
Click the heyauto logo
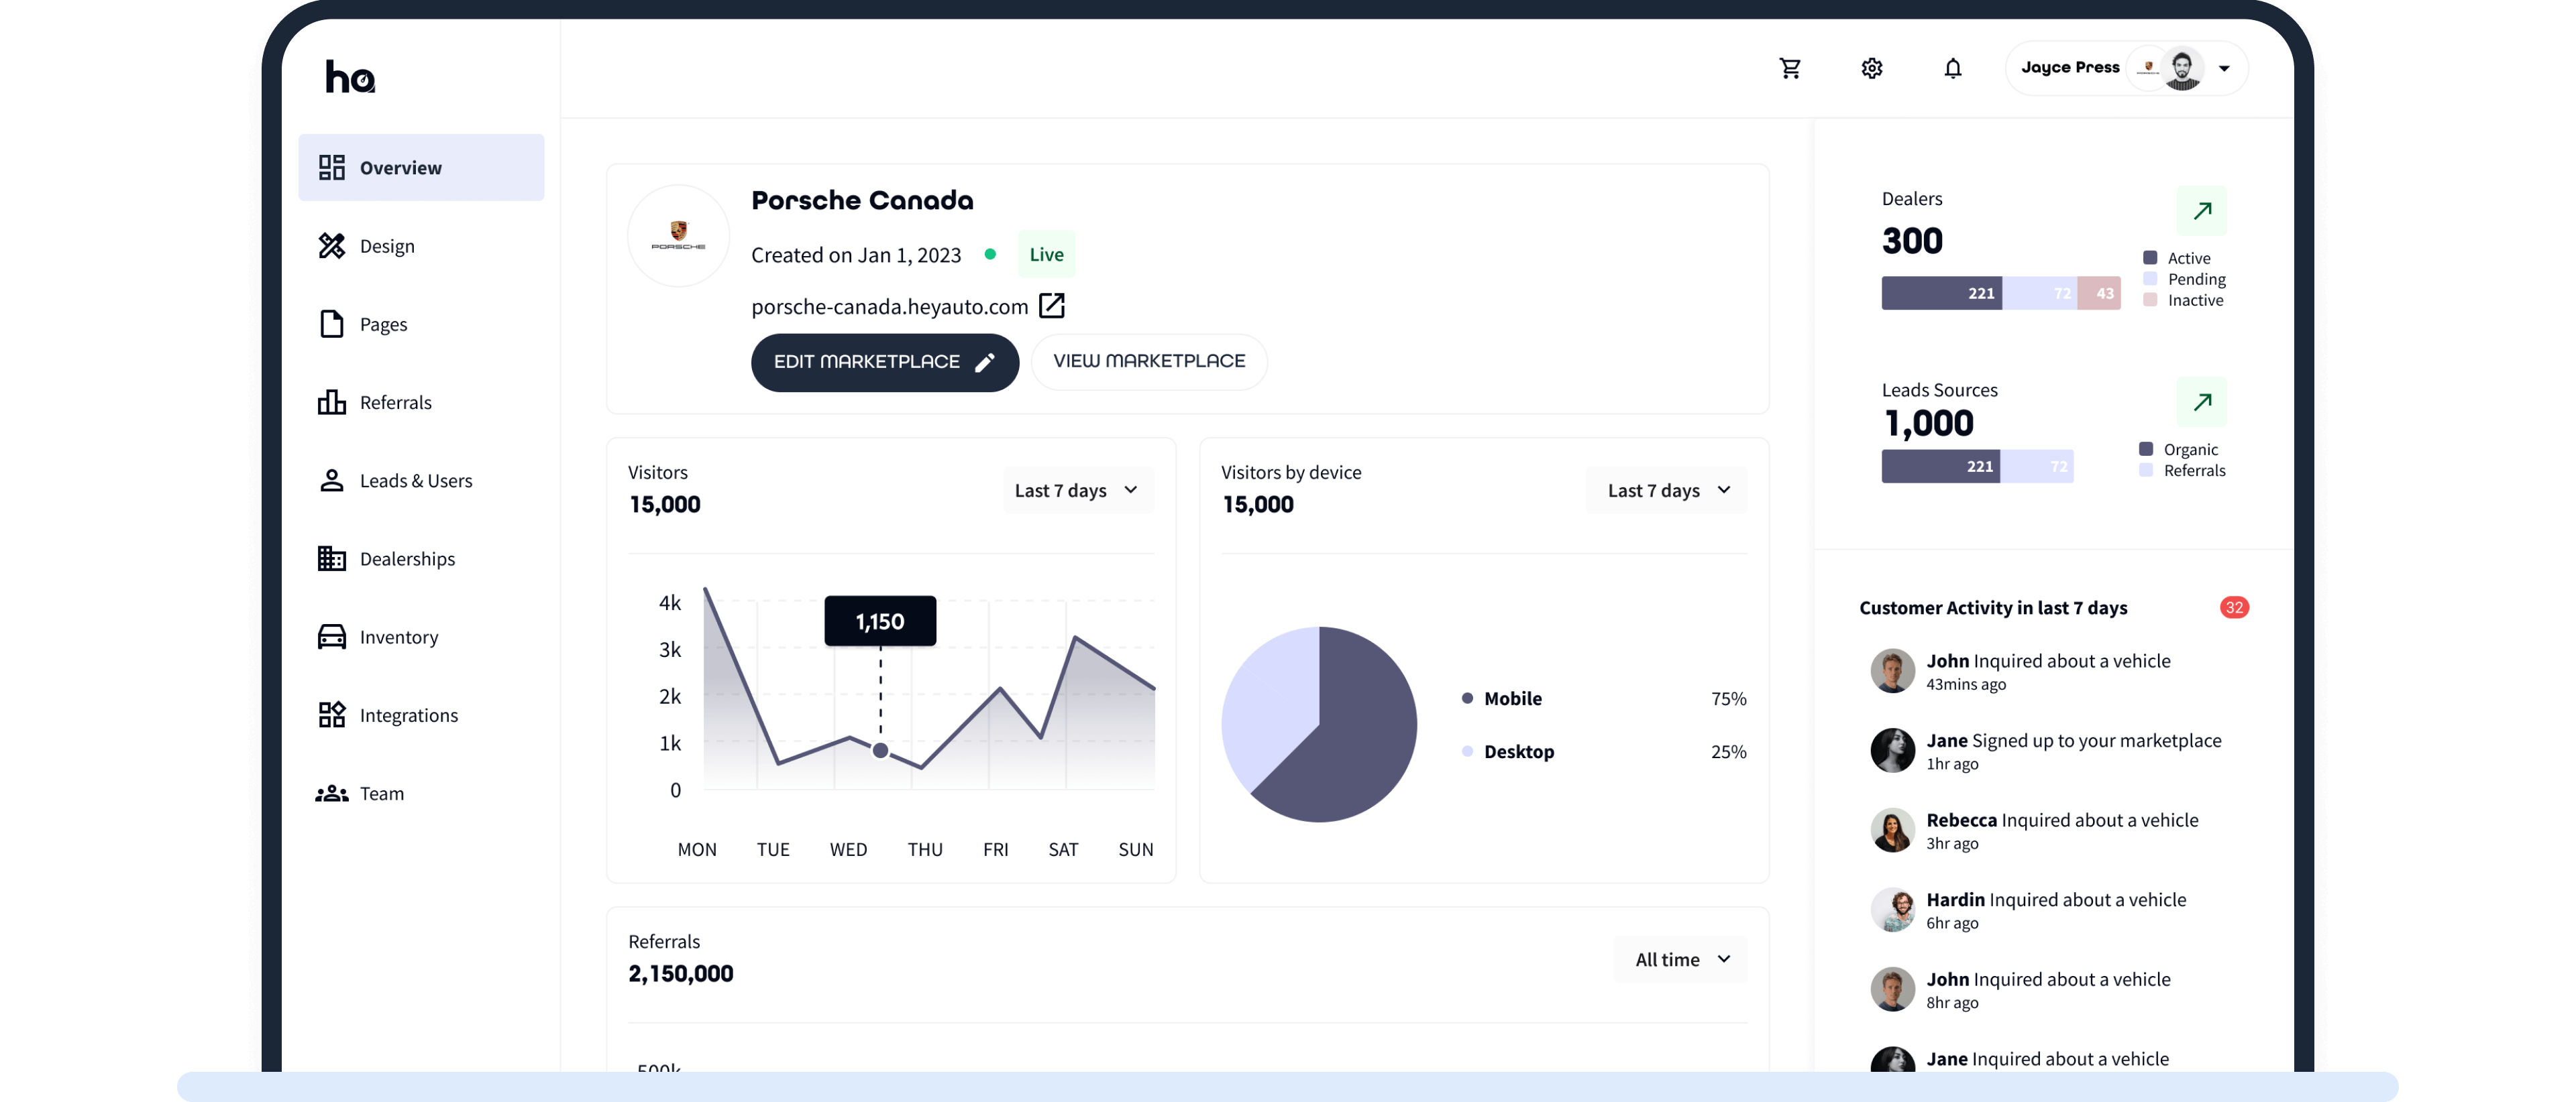tap(350, 77)
